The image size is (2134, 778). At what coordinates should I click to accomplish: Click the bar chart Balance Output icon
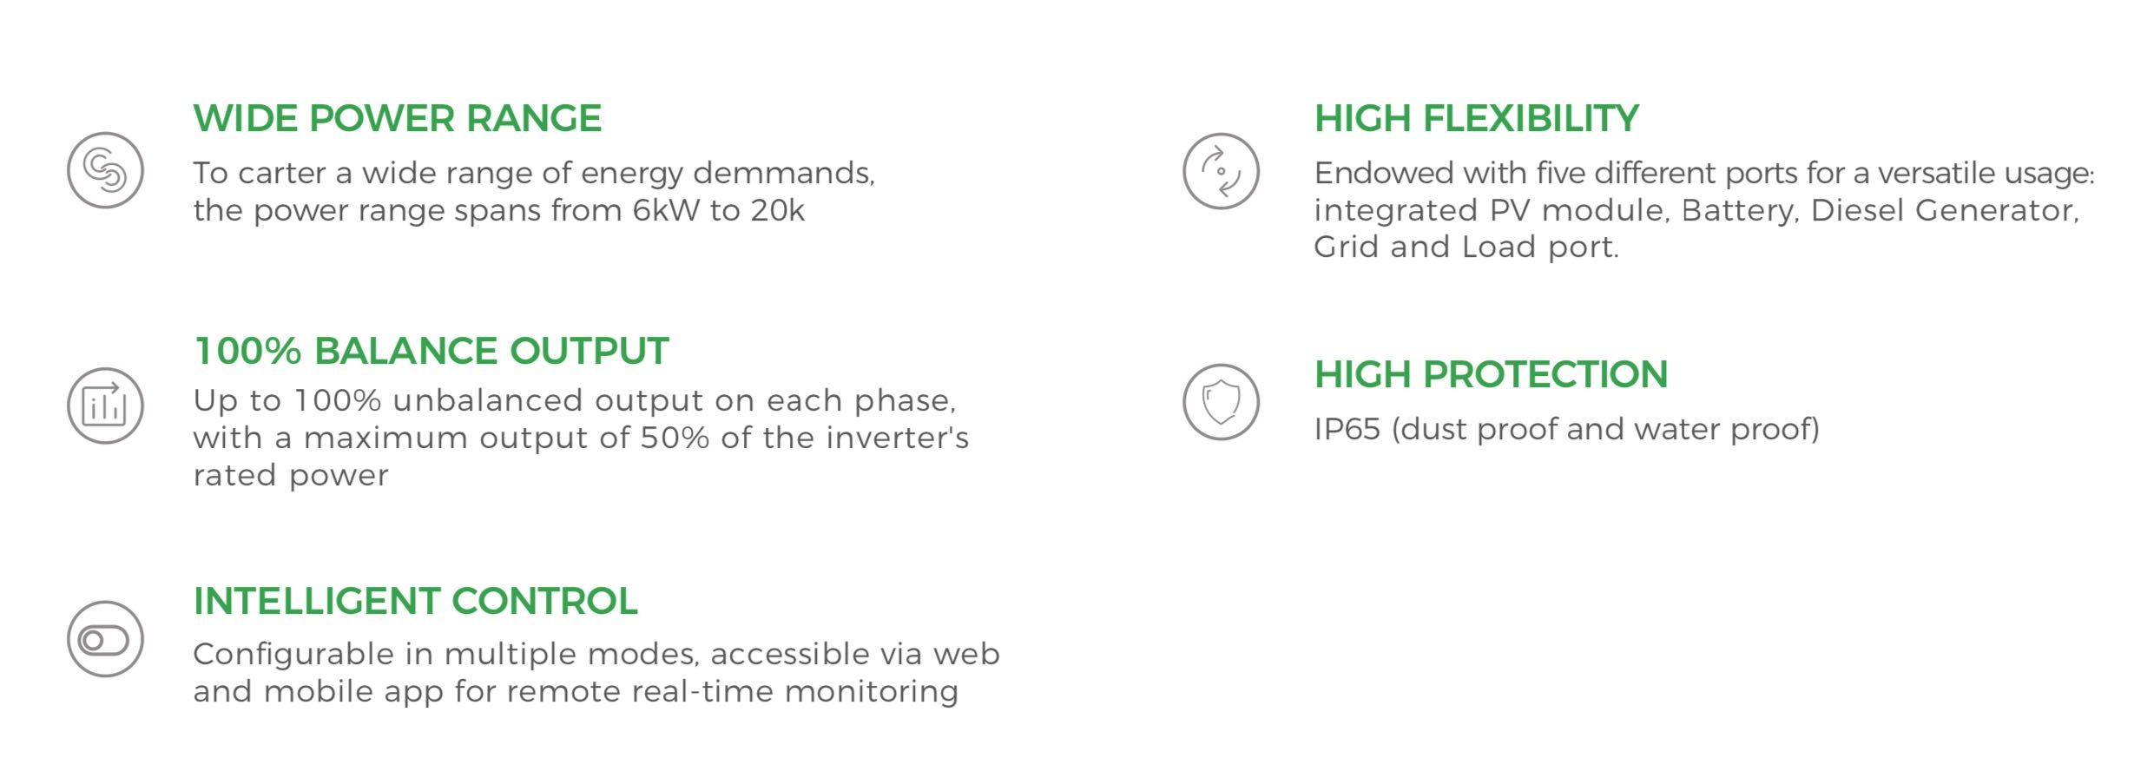coord(105,405)
